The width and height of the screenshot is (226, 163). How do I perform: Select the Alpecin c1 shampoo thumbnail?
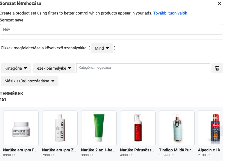(x=209, y=128)
